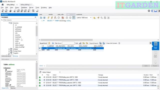
Task: Delete selected rows icon in result toolbar
Action: point(87,43)
